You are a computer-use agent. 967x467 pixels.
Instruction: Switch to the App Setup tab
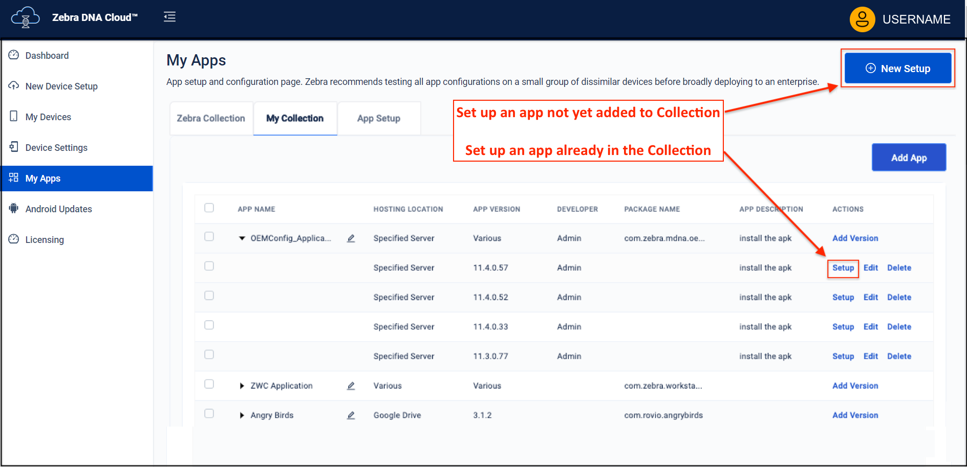click(378, 118)
